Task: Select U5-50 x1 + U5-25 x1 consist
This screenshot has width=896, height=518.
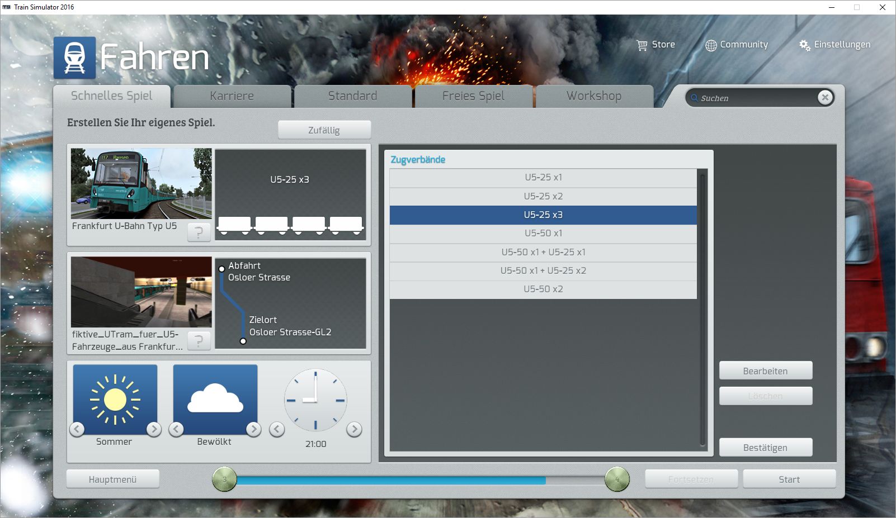Action: click(543, 252)
